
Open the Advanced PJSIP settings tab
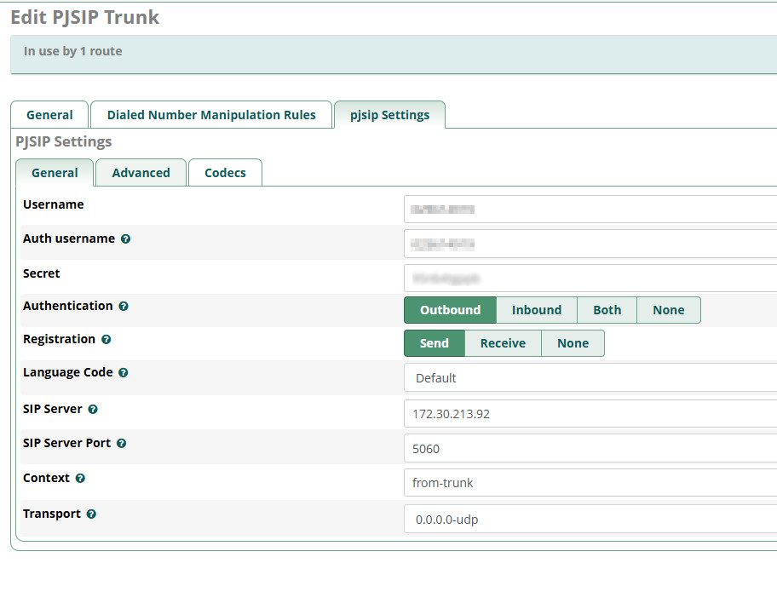[x=141, y=173]
